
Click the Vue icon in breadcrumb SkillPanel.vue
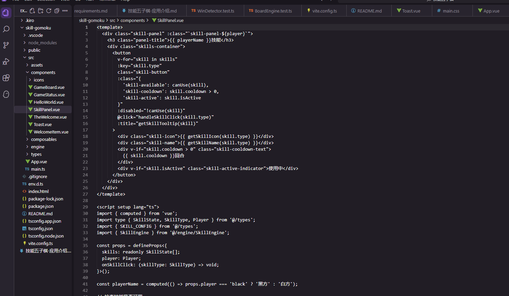click(x=154, y=20)
